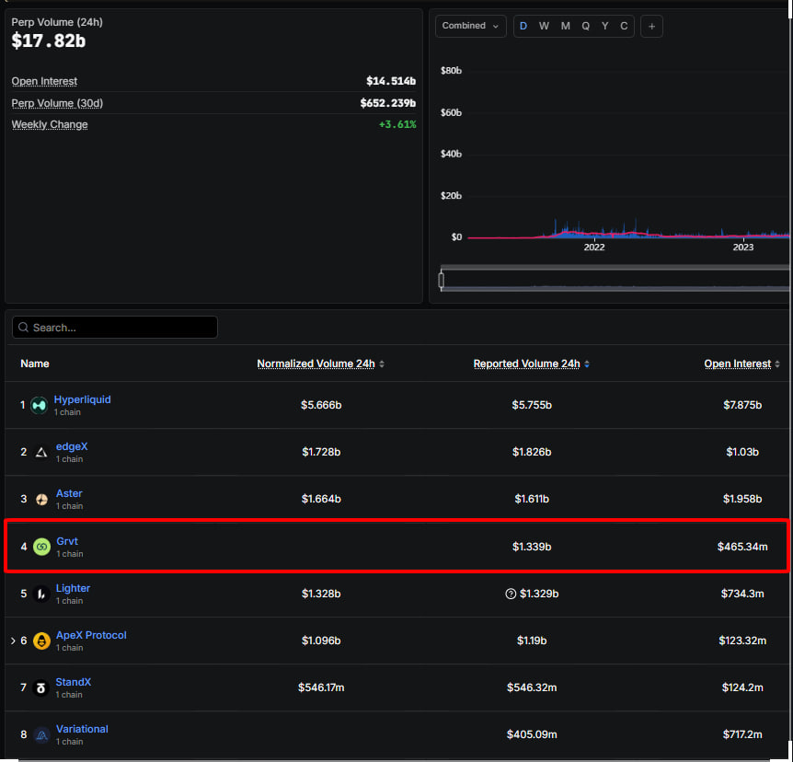Switch chart to Yearly (Y) interval
This screenshot has width=793, height=762.
[604, 26]
